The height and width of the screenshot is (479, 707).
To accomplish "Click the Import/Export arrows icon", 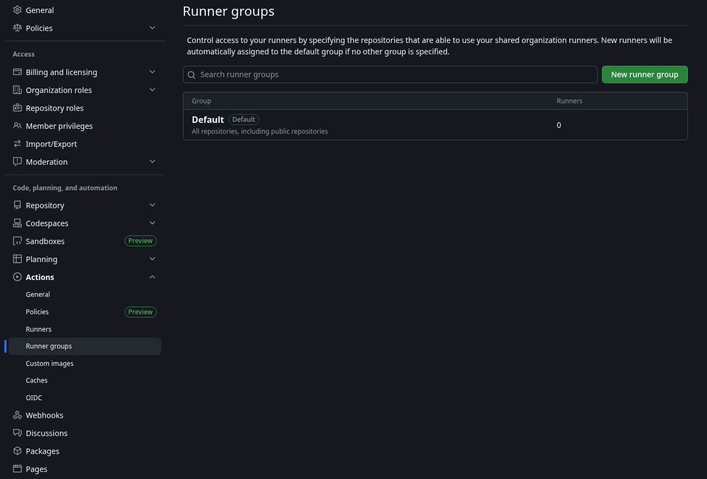I will point(17,144).
